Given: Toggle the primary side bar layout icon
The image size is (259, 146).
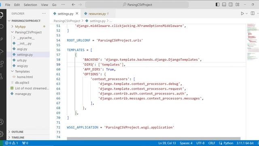Looking at the screenshot, I should click(x=218, y=4).
